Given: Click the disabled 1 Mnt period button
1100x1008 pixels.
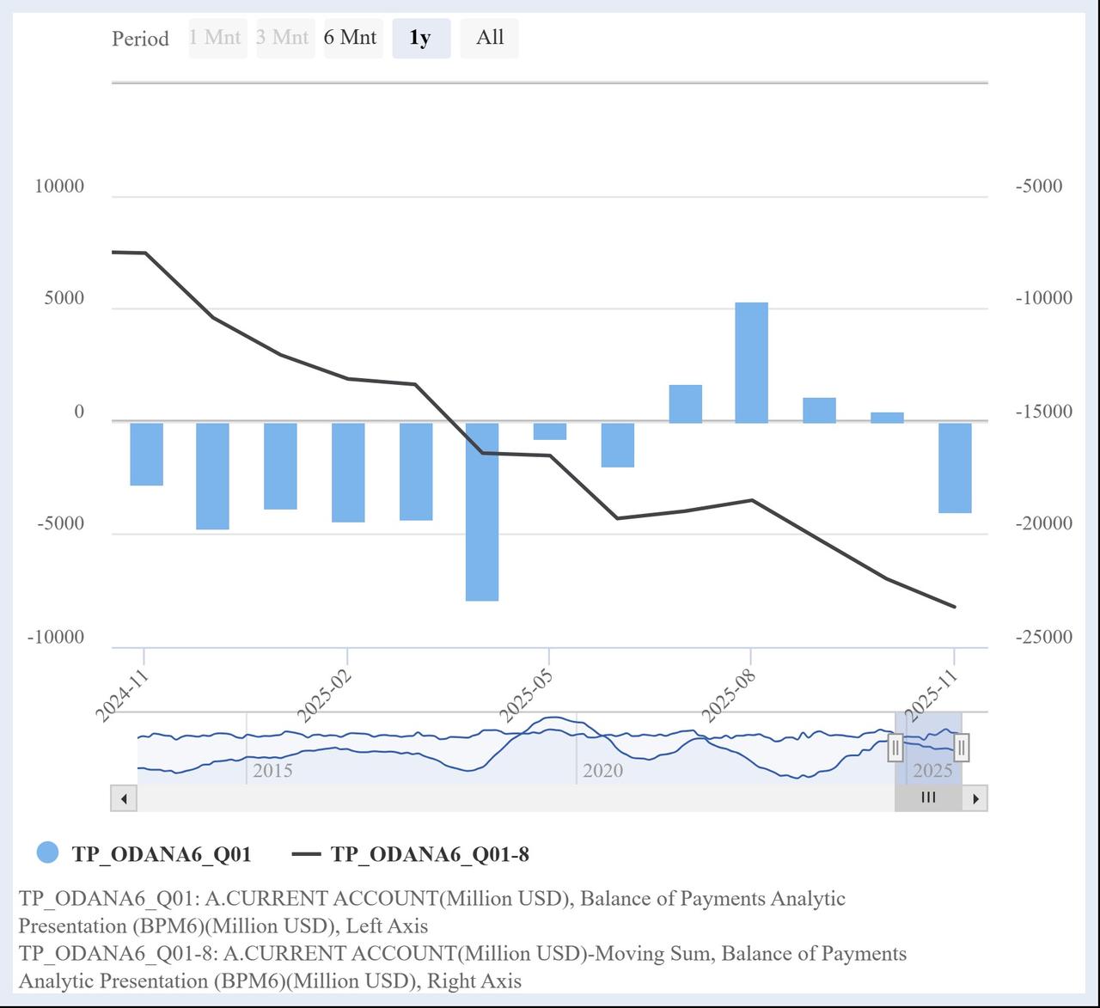Looking at the screenshot, I should (x=217, y=38).
